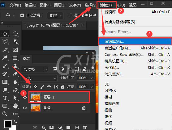This screenshot has height=130, width=172.
Task: Collapse the toolbox double-arrow
Action: point(2,23)
